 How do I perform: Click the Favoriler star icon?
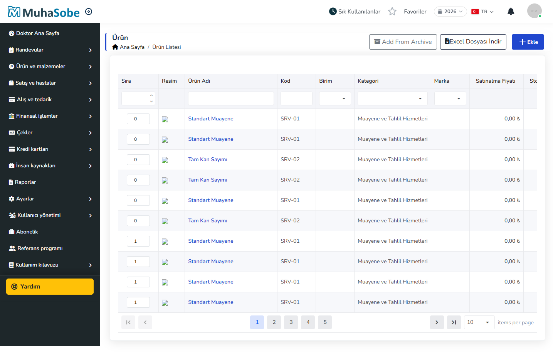[x=392, y=12]
